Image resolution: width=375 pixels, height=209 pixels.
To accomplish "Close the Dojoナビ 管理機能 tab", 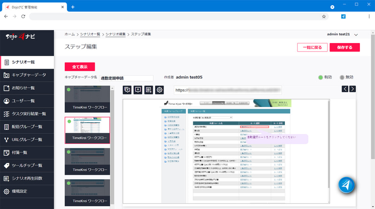I will (62, 7).
